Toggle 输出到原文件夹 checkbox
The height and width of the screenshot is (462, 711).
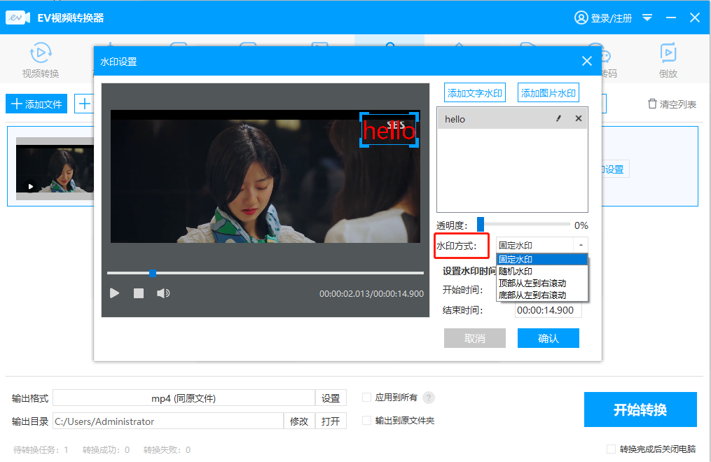coord(366,421)
